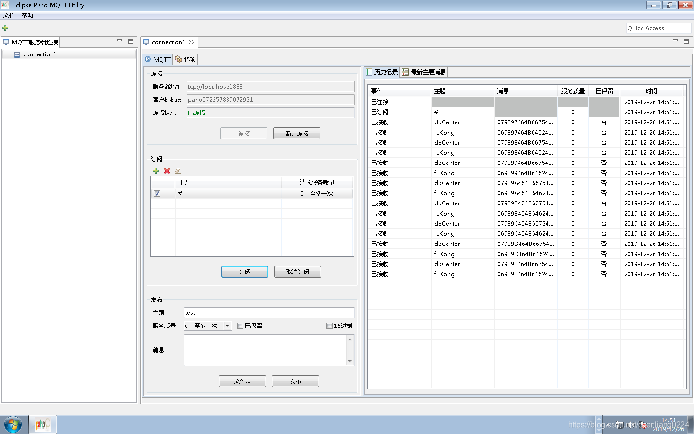Viewport: 694px width, 434px height.
Task: Click the grayed 连接 connect button
Action: 244,133
